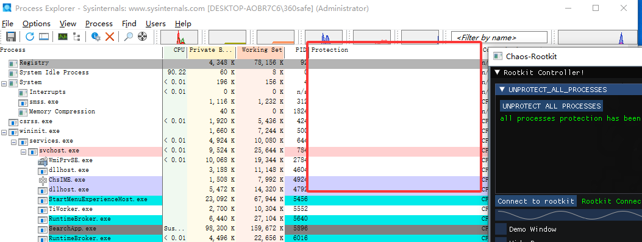
Task: Sort by the Working Set column header
Action: [x=260, y=50]
